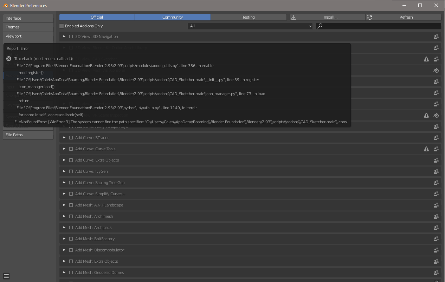
Task: Click community icon for BTracer row
Action: (436, 138)
